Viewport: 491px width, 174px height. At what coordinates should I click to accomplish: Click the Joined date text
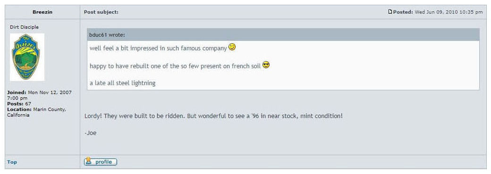39,95
